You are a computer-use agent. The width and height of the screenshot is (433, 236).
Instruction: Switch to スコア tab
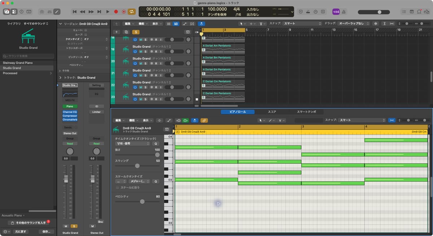[272, 112]
